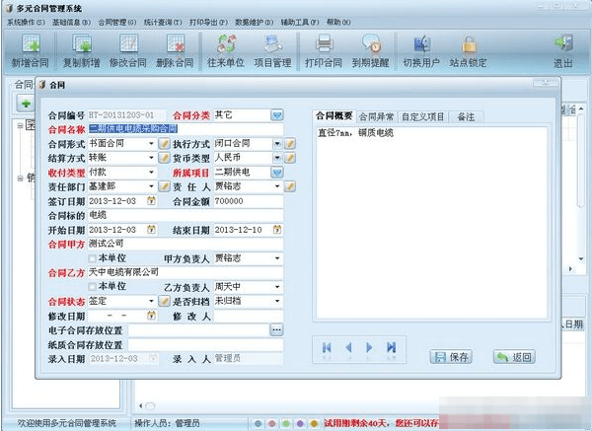Open the 打印导出 menu
Screen dimensions: 592x431
click(x=208, y=23)
